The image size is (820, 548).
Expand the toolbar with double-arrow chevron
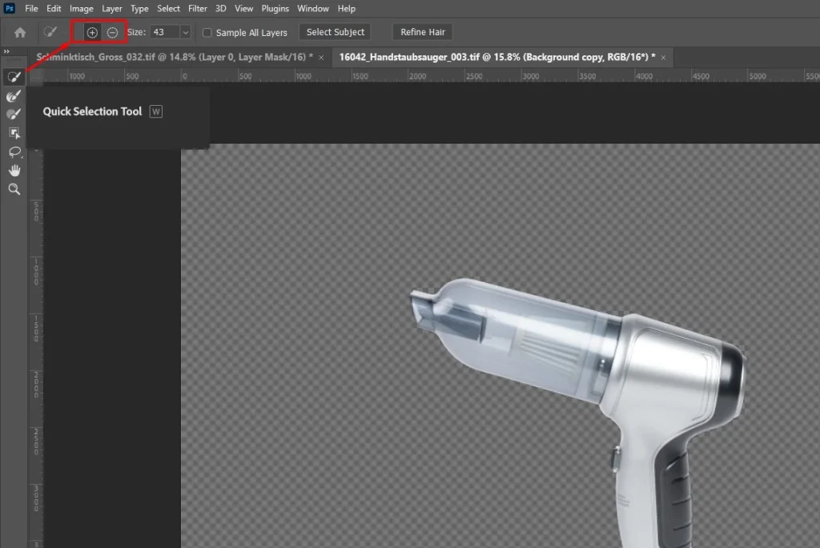point(7,52)
